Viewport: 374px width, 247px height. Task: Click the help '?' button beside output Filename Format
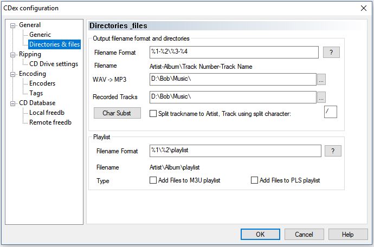pos(331,53)
